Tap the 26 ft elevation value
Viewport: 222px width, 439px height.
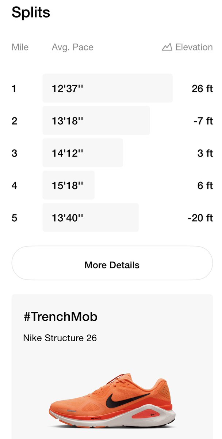tap(202, 89)
